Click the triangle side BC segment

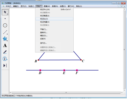pyautogui.click(x=60, y=60)
